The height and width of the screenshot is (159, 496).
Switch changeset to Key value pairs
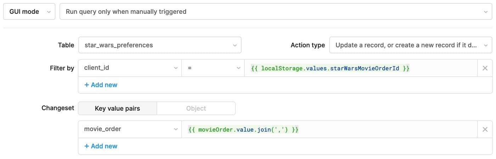(117, 109)
